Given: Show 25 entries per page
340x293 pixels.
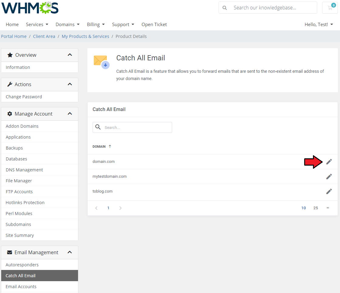Looking at the screenshot, I should click(x=316, y=208).
